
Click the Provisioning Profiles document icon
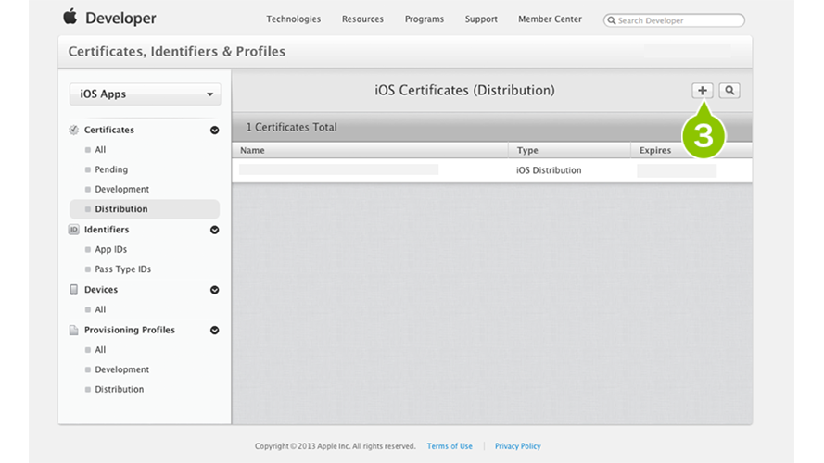tap(73, 330)
